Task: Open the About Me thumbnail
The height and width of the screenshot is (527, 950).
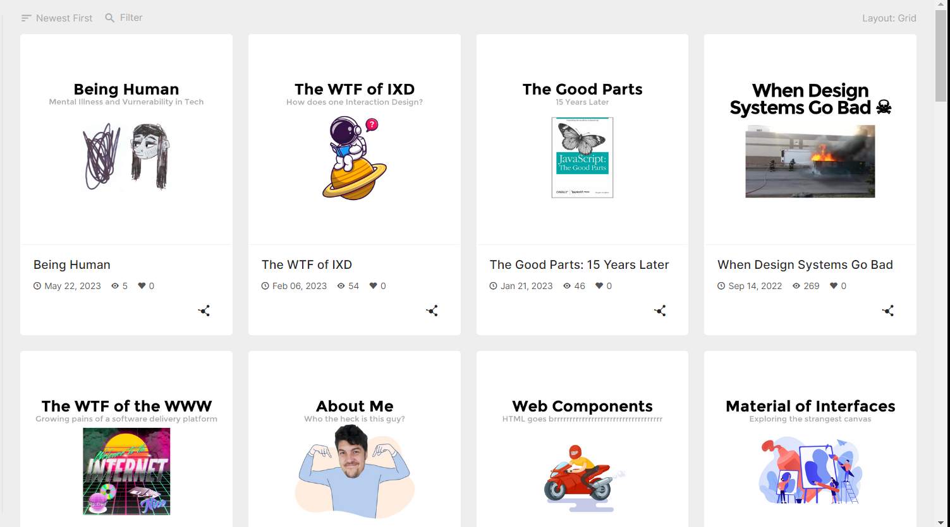Action: 355,439
